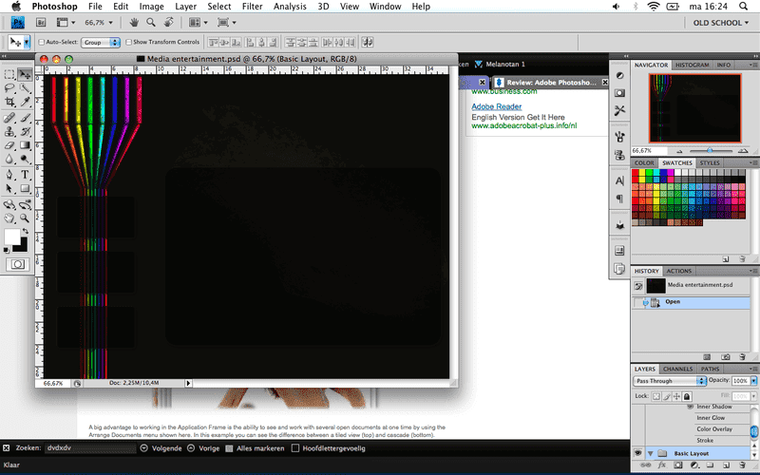760x475 pixels.
Task: Select the Lasso tool
Action: point(9,87)
